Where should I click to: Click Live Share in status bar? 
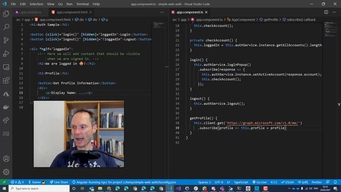coord(59,182)
